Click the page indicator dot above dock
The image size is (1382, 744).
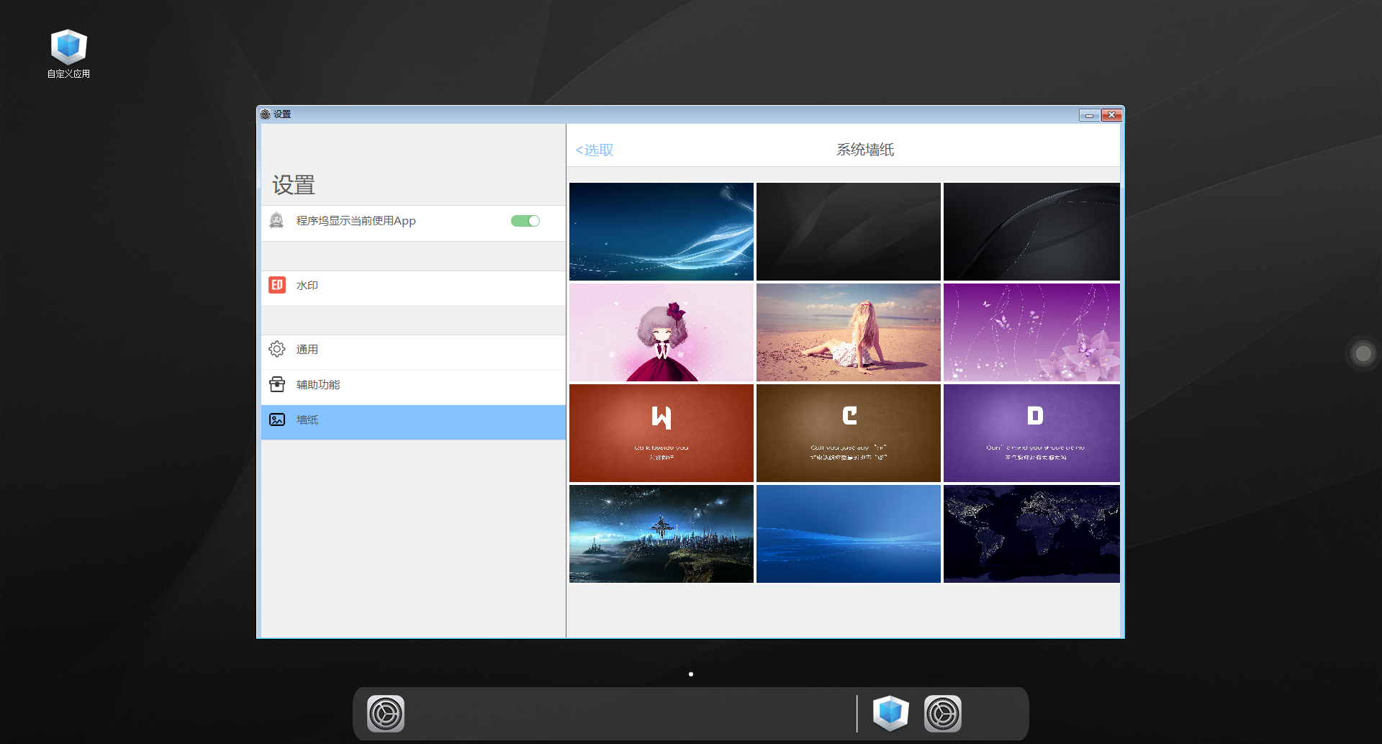pos(691,674)
